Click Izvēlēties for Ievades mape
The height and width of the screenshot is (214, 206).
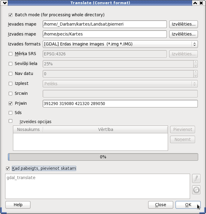tap(183, 24)
